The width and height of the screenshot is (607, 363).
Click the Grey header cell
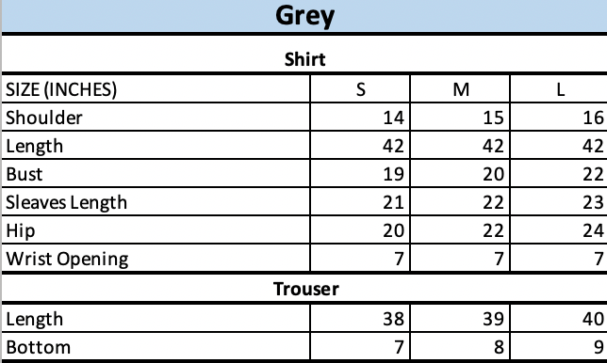(x=304, y=16)
